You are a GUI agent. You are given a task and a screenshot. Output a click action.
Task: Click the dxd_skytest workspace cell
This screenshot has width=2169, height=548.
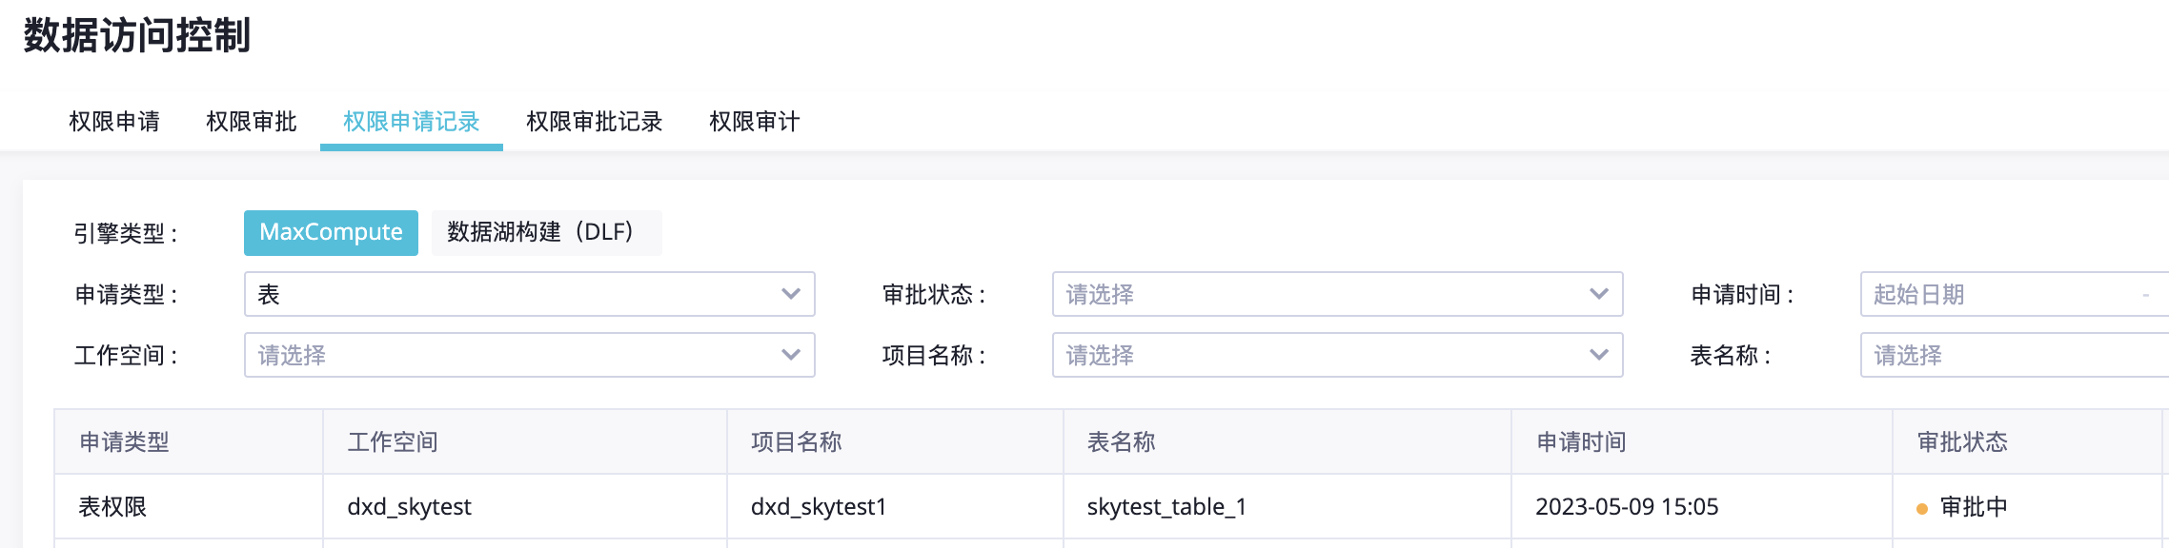[409, 507]
